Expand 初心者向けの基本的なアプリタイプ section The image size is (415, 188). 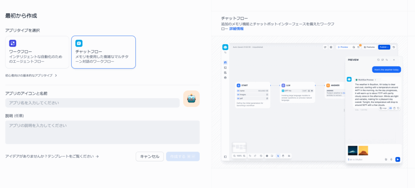(31, 75)
